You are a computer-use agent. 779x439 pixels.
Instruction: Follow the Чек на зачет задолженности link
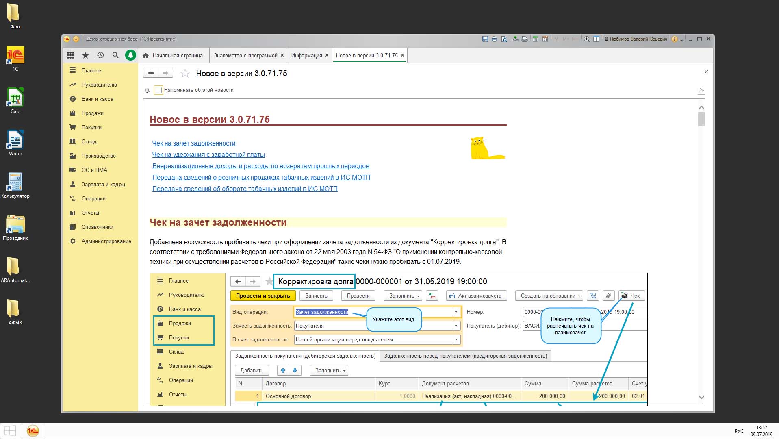point(194,143)
